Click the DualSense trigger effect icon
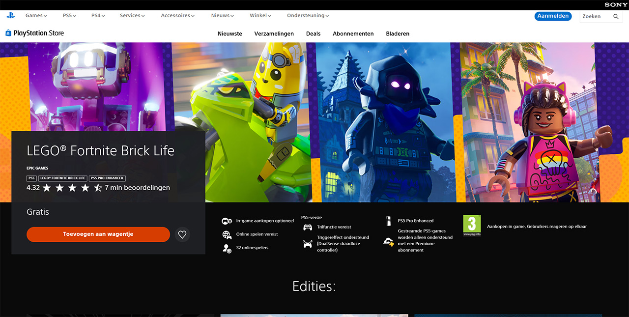 click(x=308, y=243)
